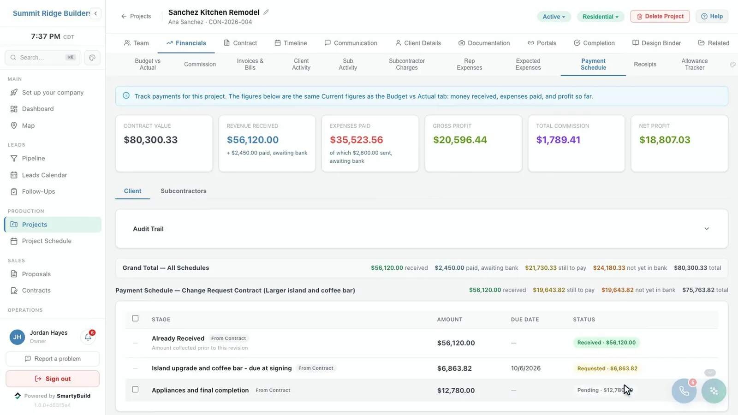Open notifications bell icon

point(88,337)
